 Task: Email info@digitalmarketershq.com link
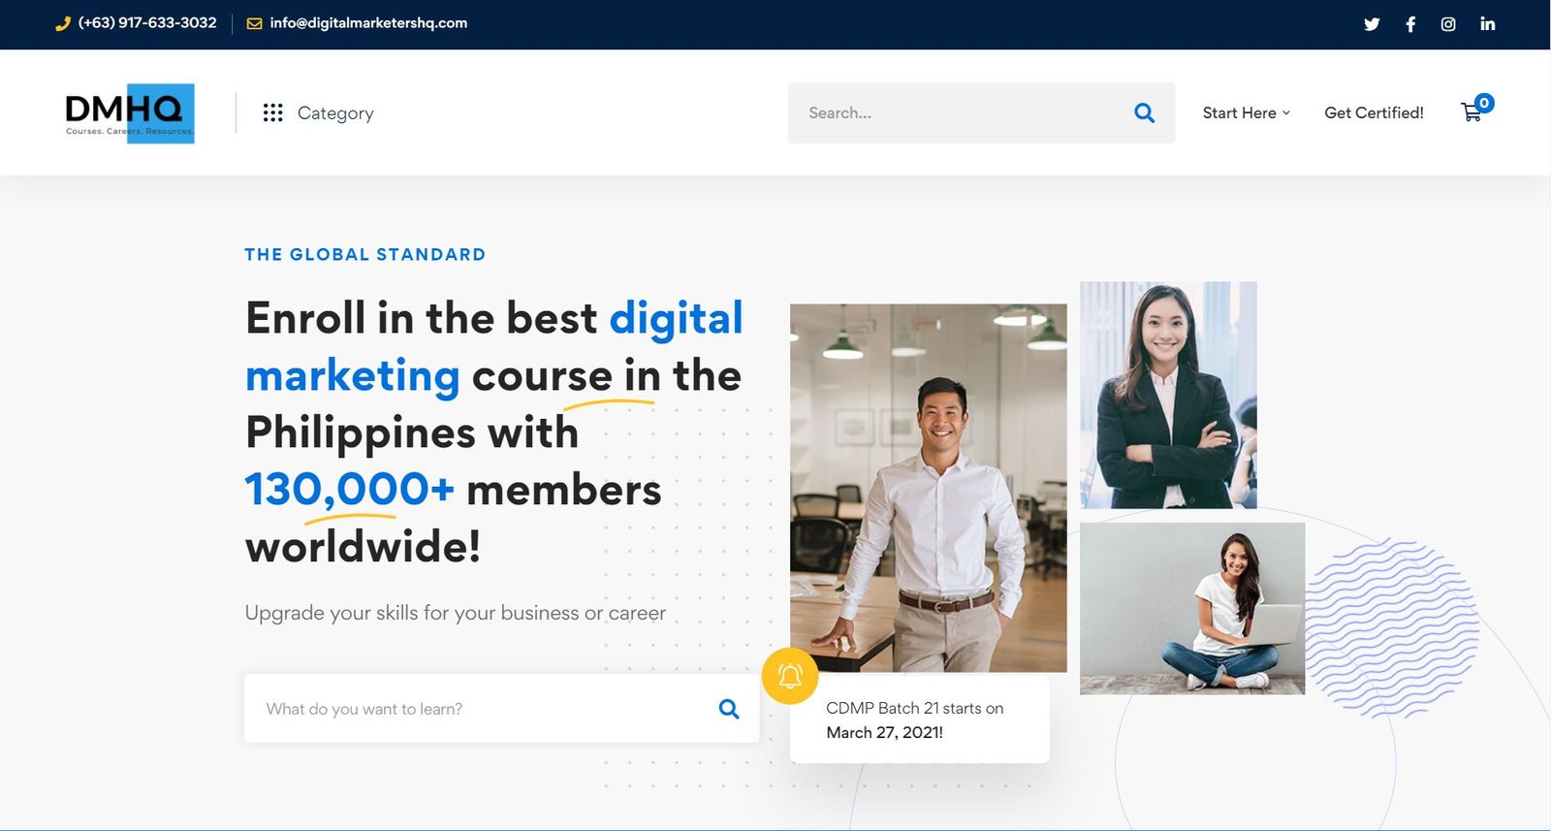click(x=368, y=23)
